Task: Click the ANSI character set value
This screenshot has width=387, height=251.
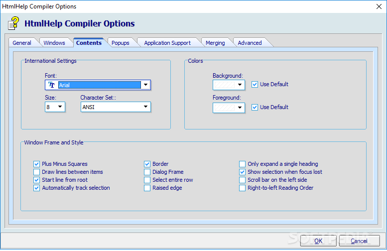Action: 88,107
